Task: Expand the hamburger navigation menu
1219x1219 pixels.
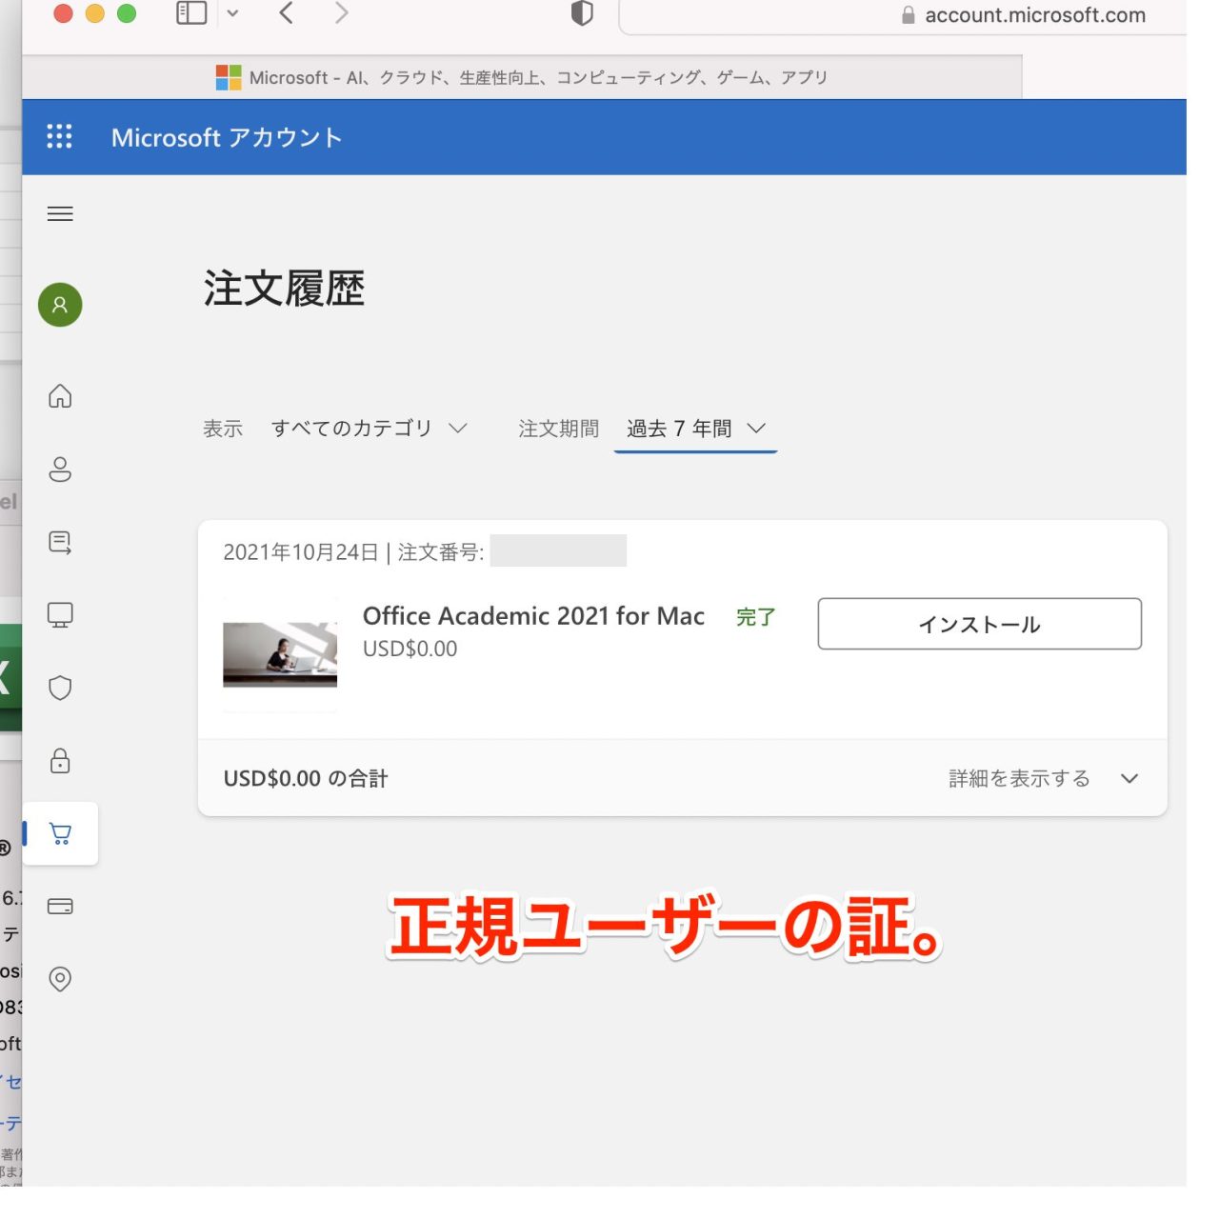Action: [60, 213]
